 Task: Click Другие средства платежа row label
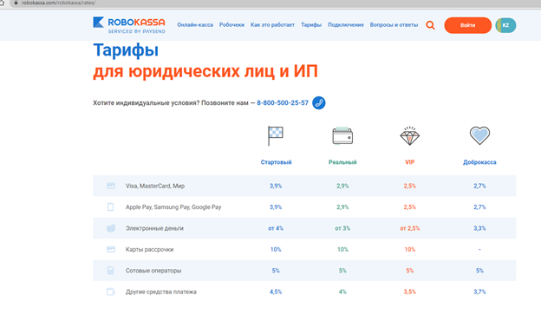(x=160, y=292)
